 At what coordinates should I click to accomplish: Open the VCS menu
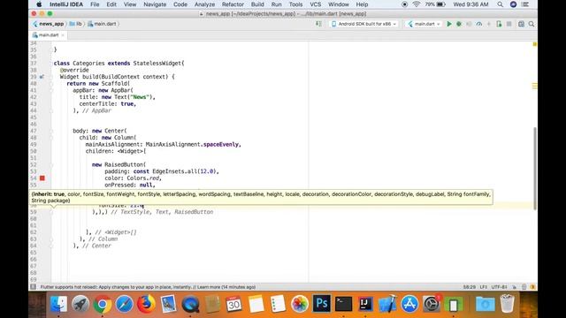[x=315, y=4]
